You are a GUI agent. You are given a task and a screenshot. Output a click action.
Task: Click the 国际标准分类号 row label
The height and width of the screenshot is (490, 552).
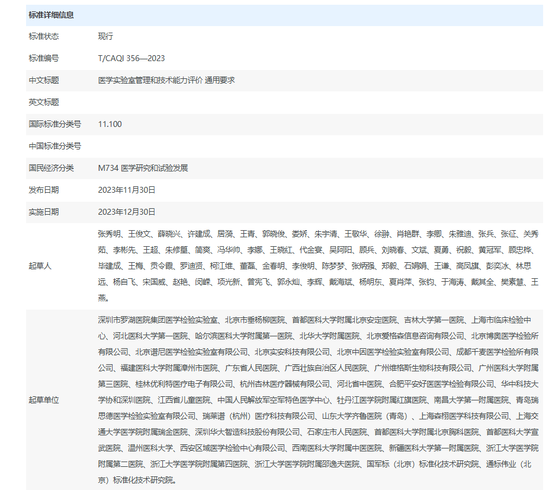[x=55, y=124]
